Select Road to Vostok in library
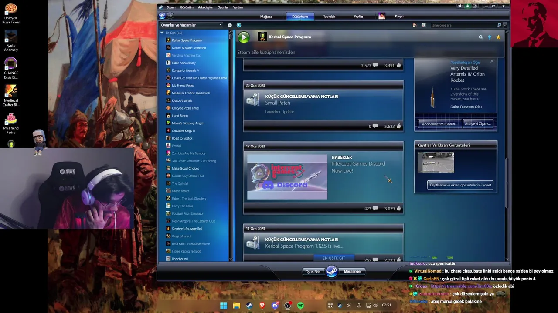 point(182,138)
